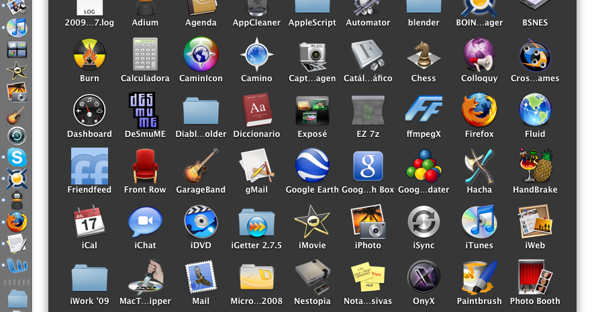Image resolution: width=594 pixels, height=312 pixels.
Task: Launch the Camino browser
Action: point(256,54)
